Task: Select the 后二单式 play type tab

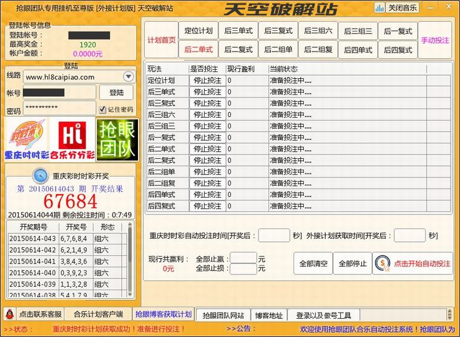Action: [198, 50]
